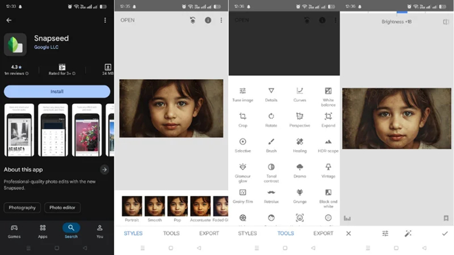Screen dimensions: 454x255
Task: Open EXPORT tab in the tools screen
Action: pyautogui.click(x=323, y=233)
